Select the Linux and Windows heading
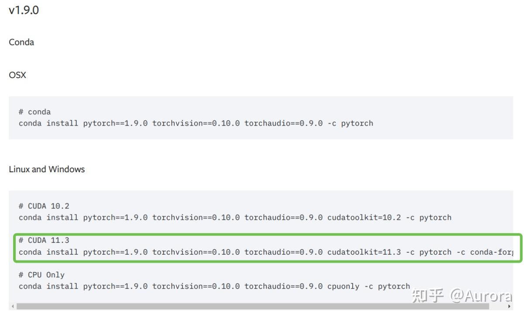This screenshot has height=317, width=526. (47, 169)
